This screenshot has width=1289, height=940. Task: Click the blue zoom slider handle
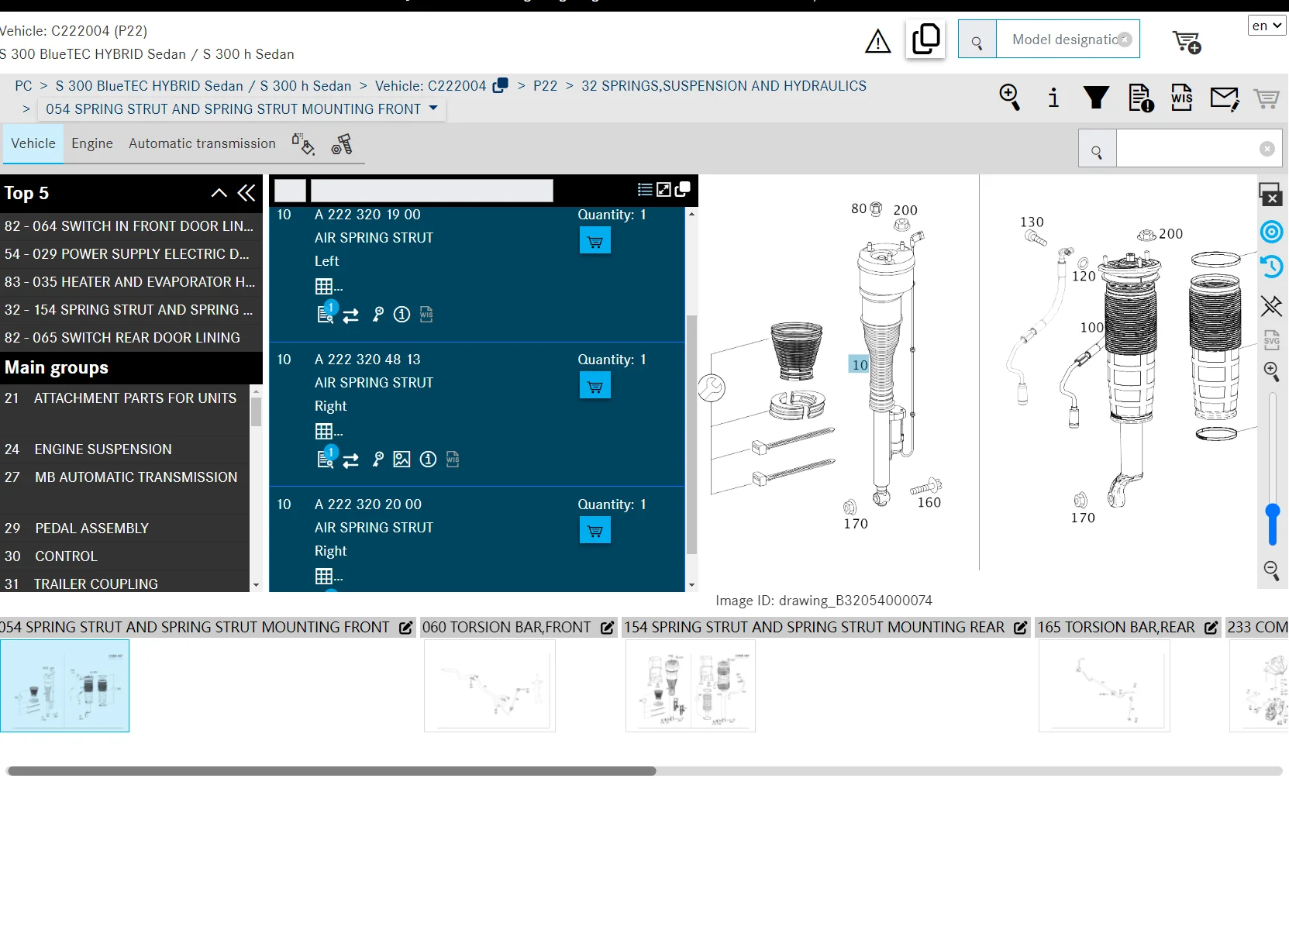[1272, 512]
